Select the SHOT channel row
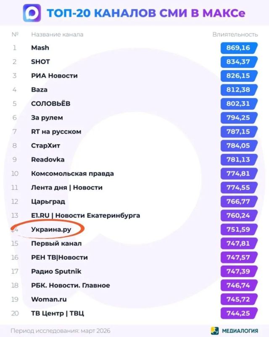 click(134, 62)
